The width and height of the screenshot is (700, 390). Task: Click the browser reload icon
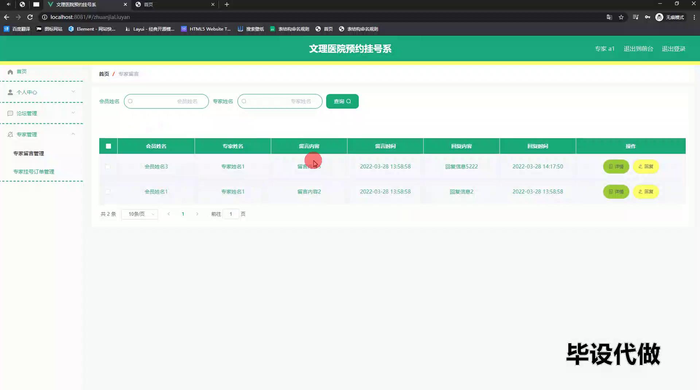[x=30, y=17]
